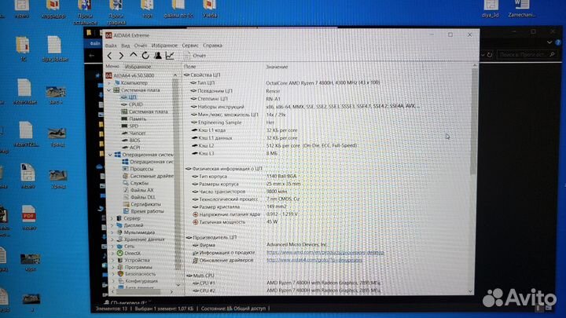Click the Поле column header

190,67
